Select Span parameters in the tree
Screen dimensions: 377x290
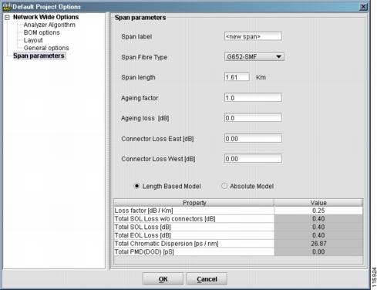click(x=39, y=56)
